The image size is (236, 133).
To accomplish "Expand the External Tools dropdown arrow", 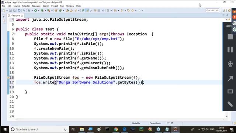I will pos(52,10).
